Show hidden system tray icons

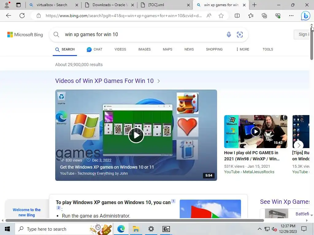[259, 229]
